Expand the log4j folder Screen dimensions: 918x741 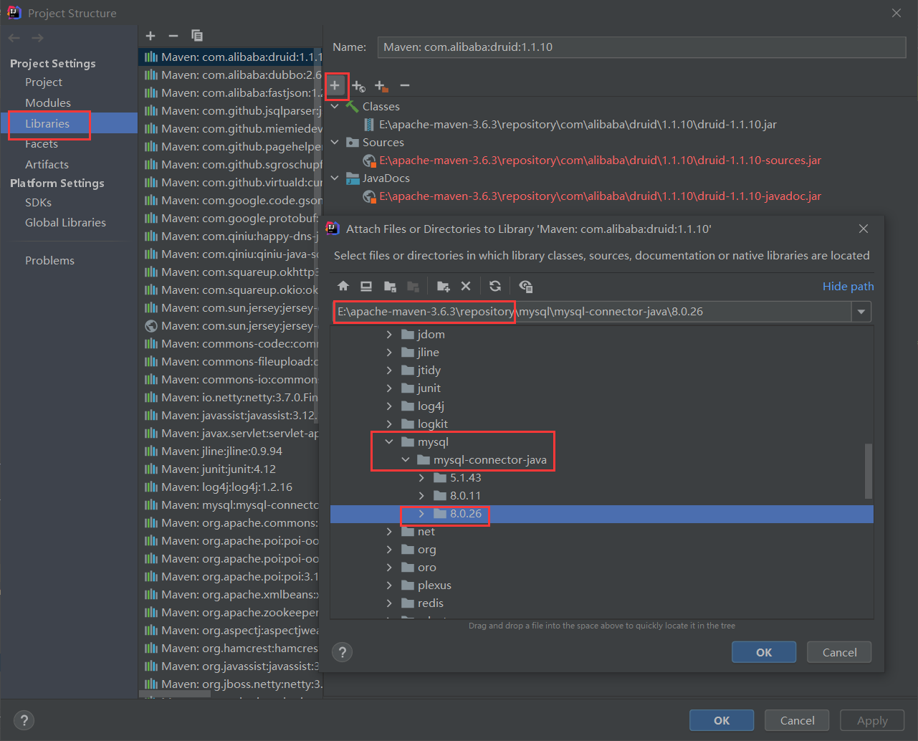coord(389,406)
